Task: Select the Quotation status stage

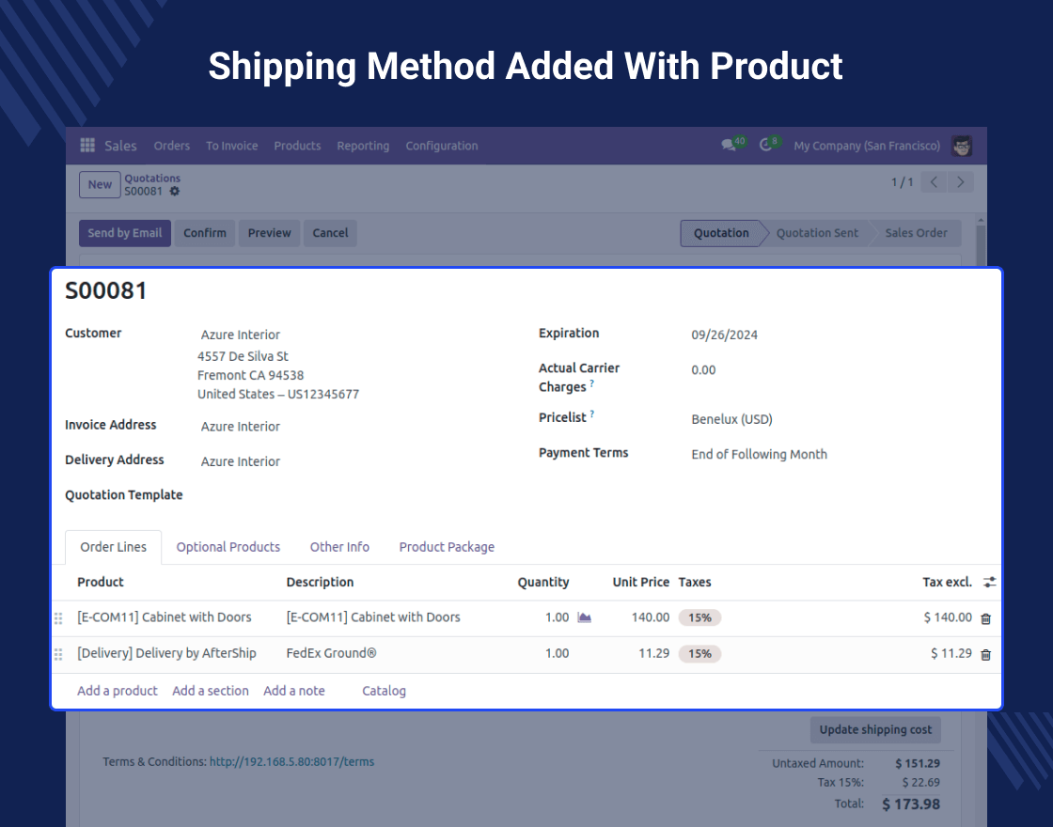Action: (x=721, y=233)
